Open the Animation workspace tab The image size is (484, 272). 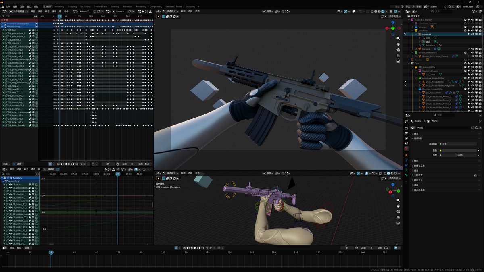(127, 6)
